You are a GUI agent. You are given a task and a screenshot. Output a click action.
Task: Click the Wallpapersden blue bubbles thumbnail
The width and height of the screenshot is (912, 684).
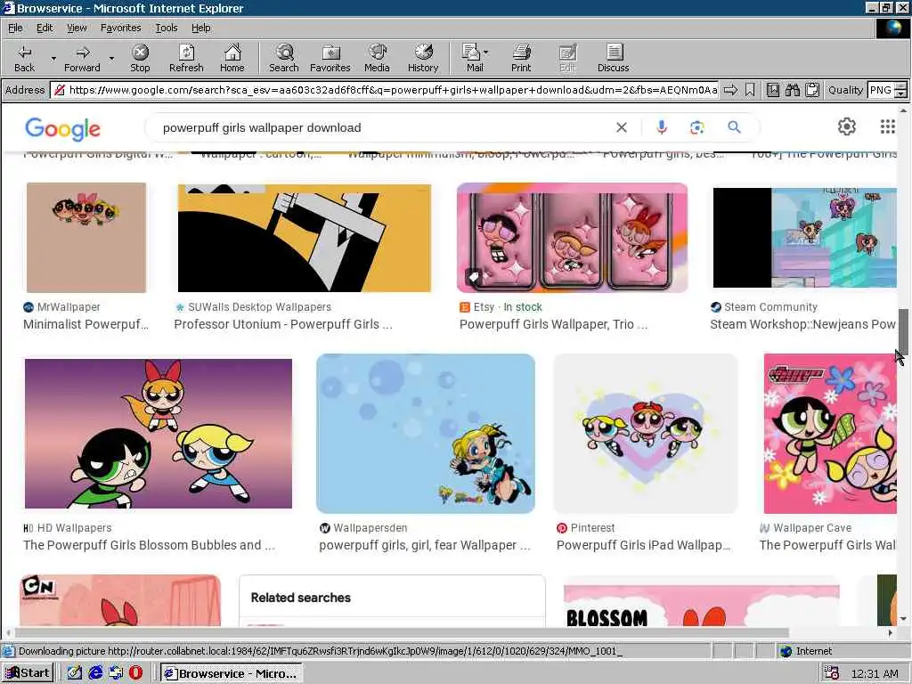click(426, 434)
